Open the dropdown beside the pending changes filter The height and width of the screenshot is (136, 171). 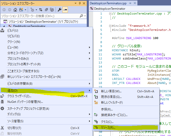click(x=36, y=10)
